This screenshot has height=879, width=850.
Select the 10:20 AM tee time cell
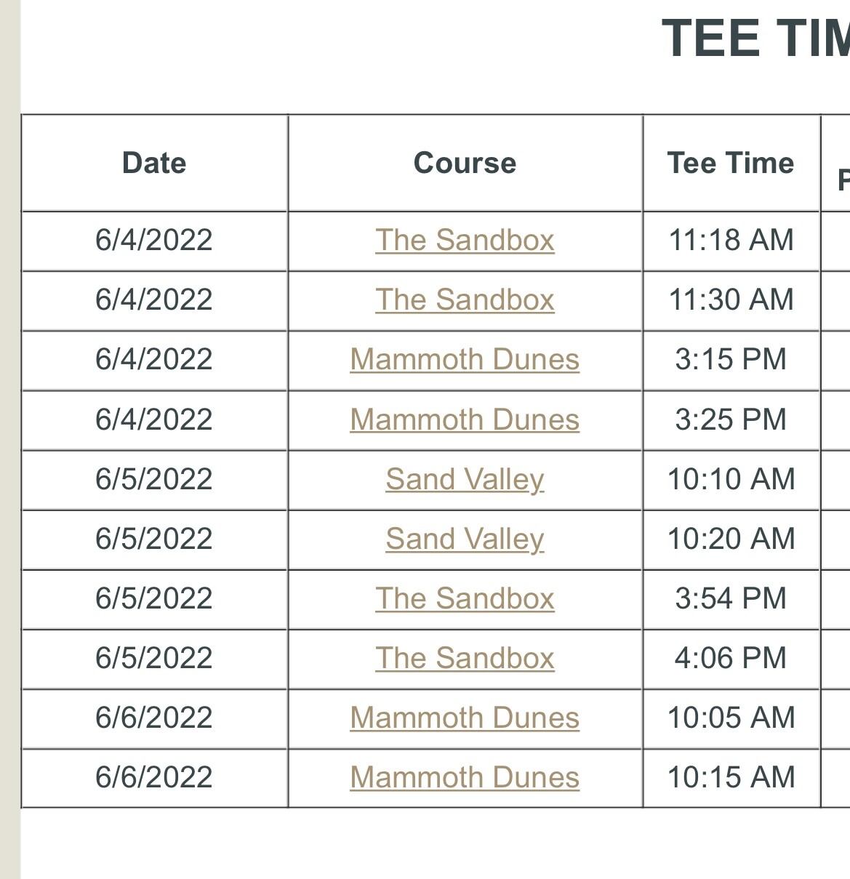731,539
